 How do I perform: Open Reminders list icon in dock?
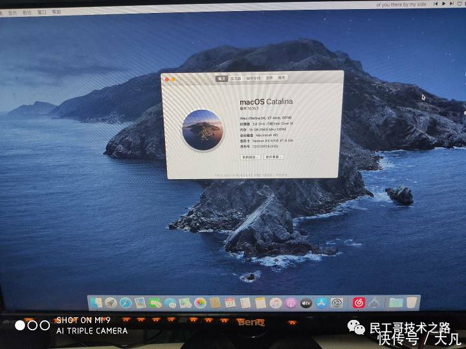[245, 303]
